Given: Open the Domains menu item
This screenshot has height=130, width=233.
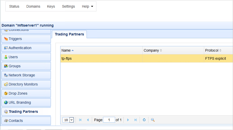Looking at the screenshot, I should click(x=33, y=6).
